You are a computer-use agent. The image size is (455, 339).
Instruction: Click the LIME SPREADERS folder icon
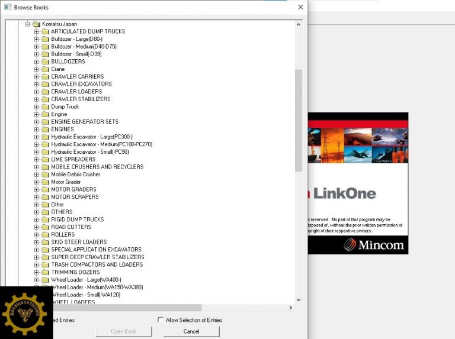click(45, 159)
